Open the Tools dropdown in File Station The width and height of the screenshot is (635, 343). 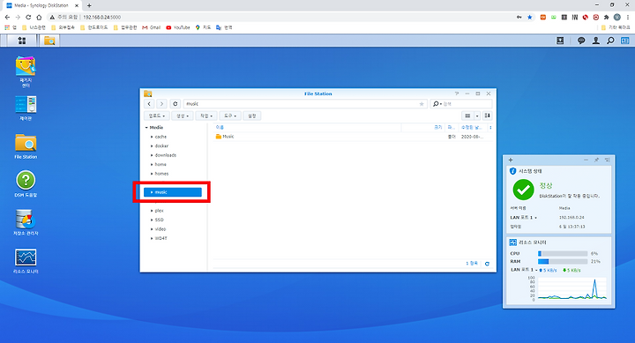tap(230, 116)
